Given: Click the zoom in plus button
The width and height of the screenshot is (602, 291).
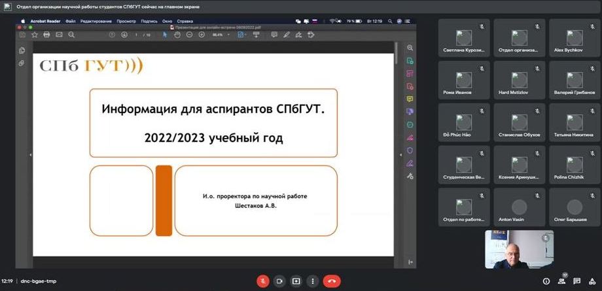Looking at the screenshot, I should (201, 35).
